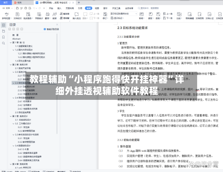Open the 显示标记的最终状态 dropdown
The width and height of the screenshot is (223, 172).
point(124,14)
